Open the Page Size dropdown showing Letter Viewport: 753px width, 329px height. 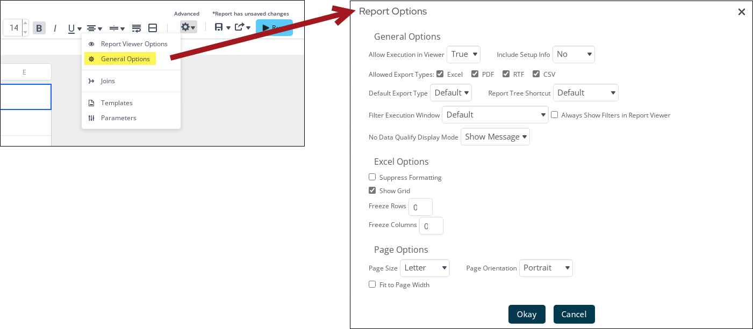[x=425, y=268]
